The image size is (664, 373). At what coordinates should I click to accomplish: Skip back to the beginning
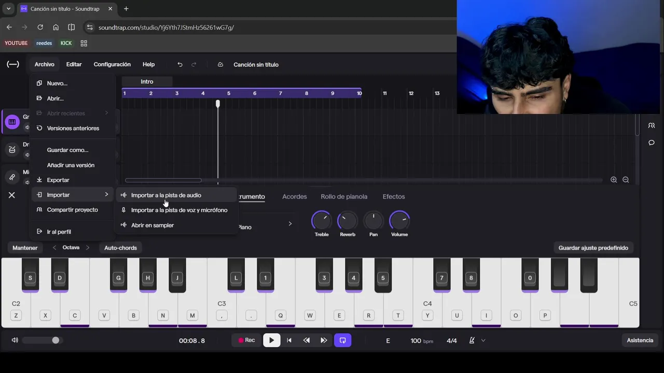pos(289,340)
